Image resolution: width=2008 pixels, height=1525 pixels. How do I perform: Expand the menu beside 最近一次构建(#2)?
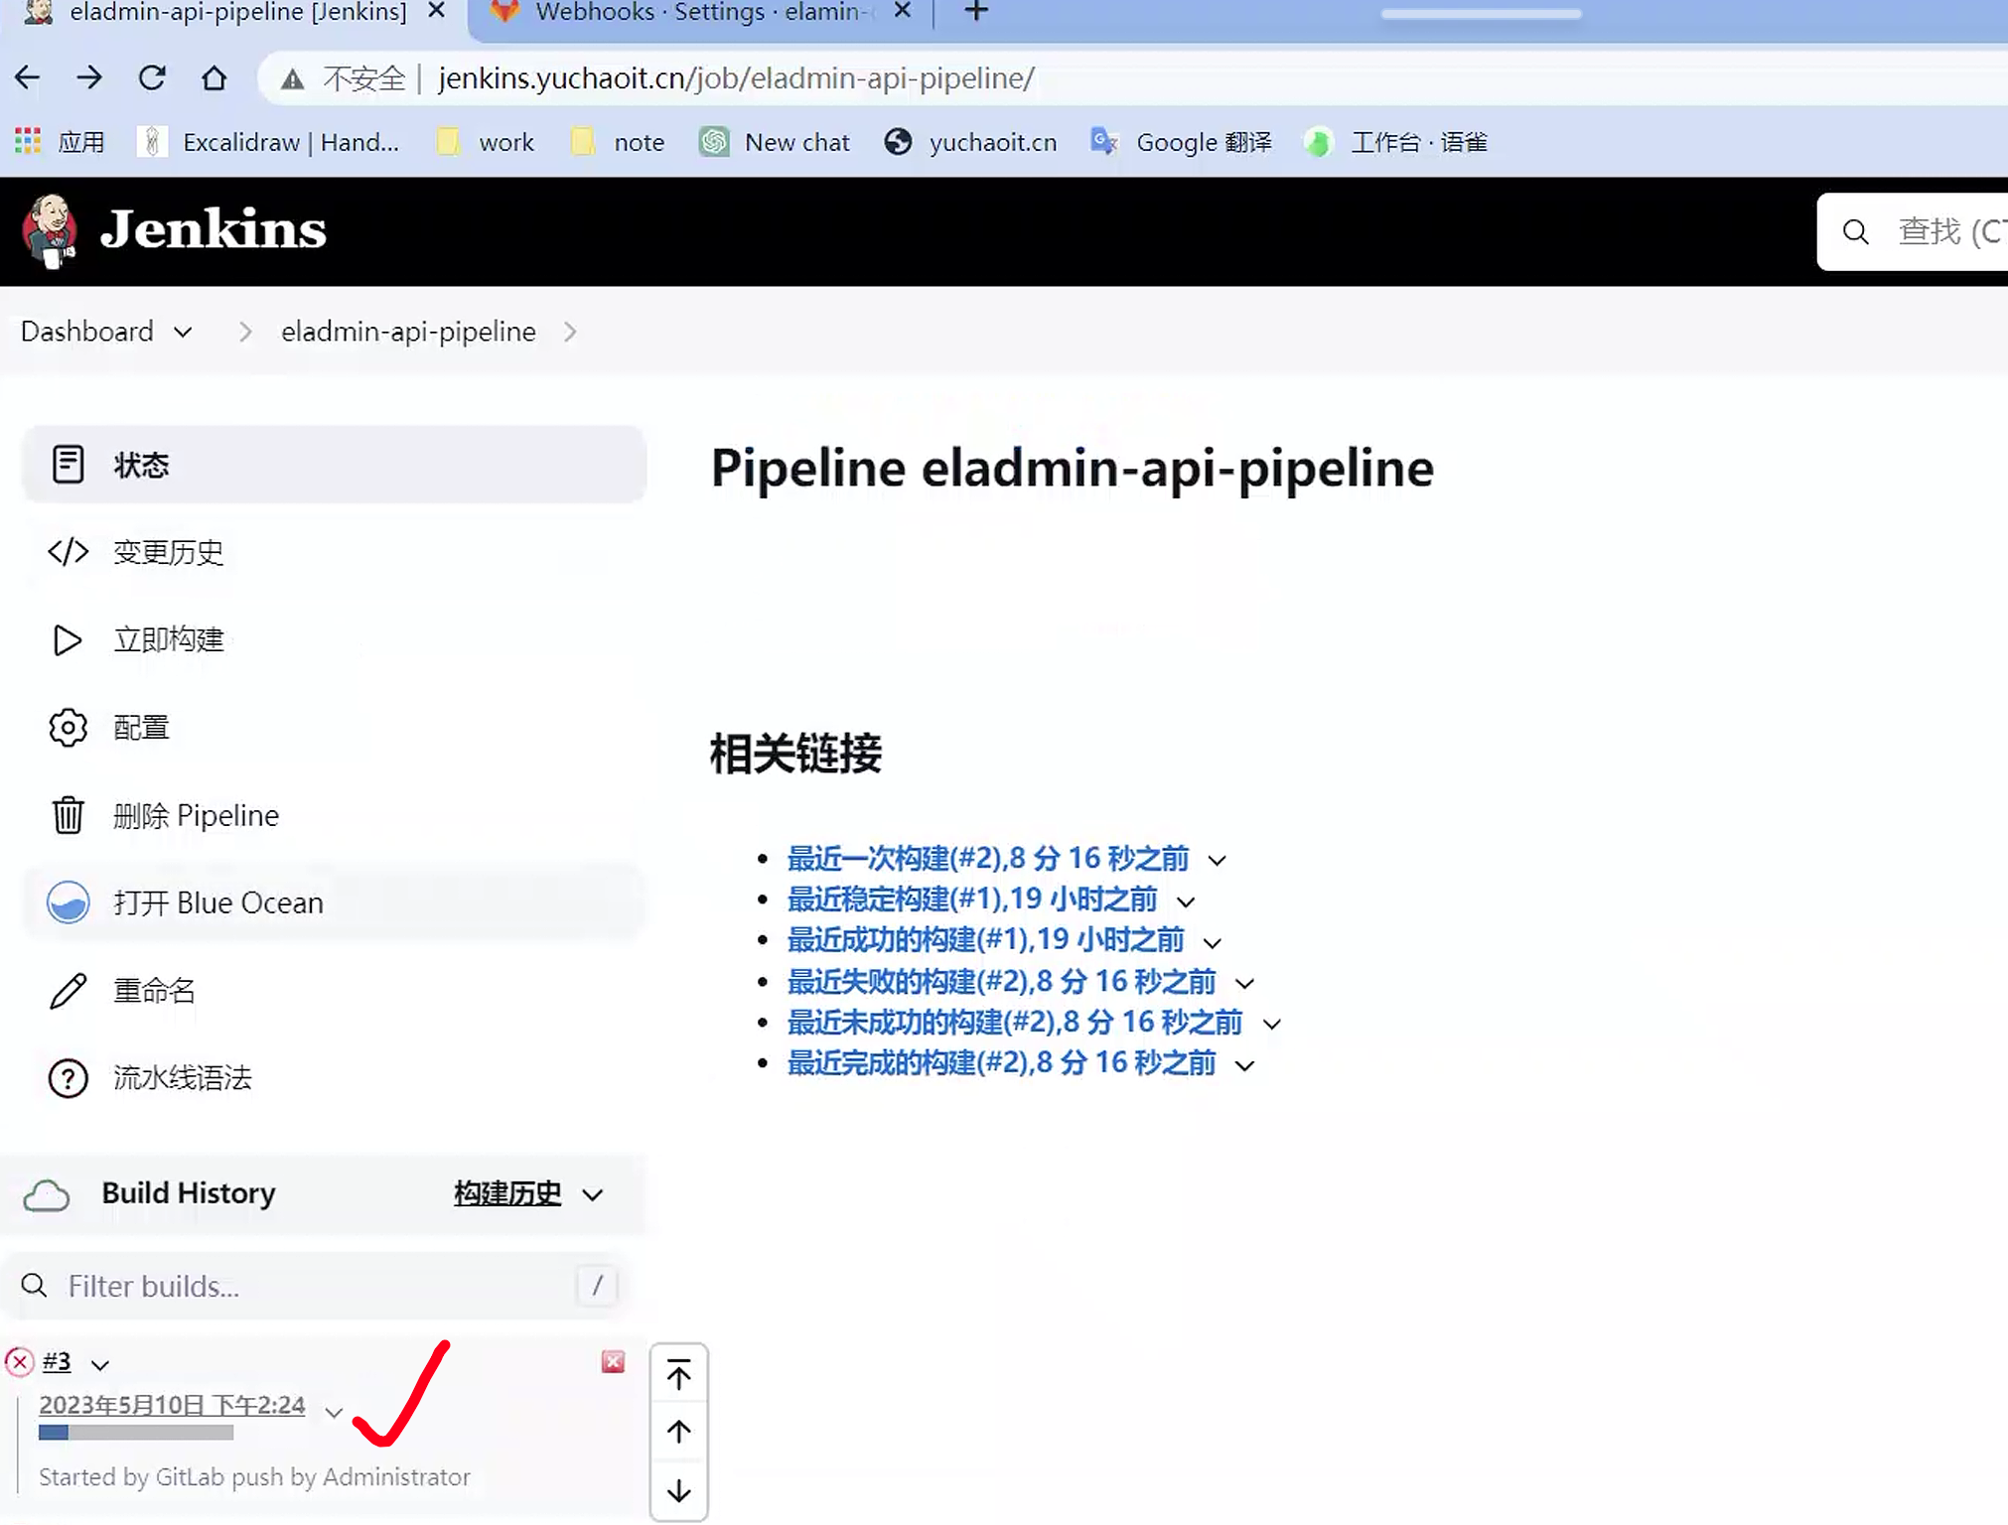pos(1217,860)
